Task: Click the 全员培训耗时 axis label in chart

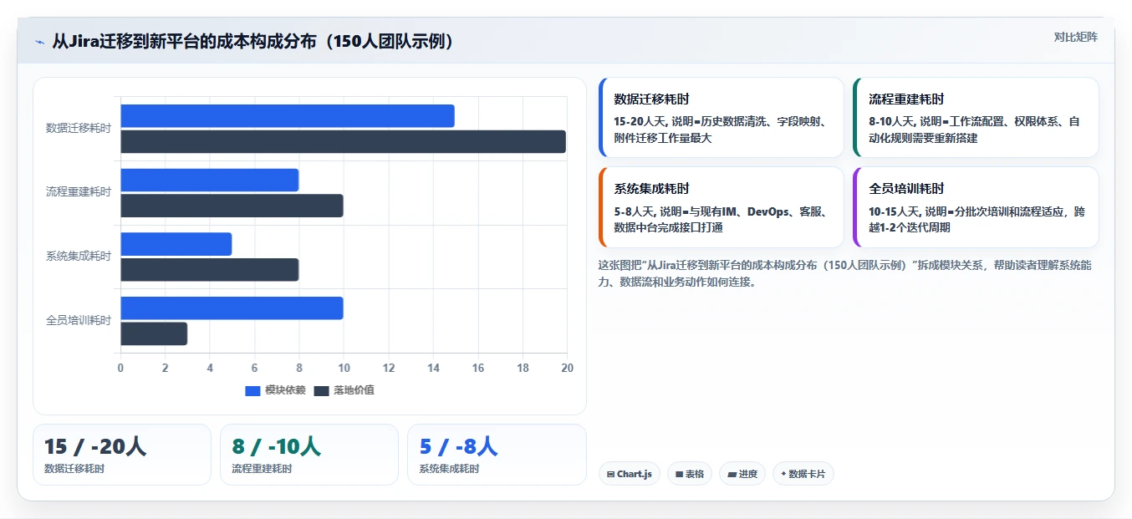Action: point(79,320)
